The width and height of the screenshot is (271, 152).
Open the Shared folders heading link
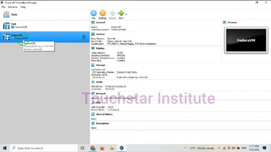(x=104, y=114)
